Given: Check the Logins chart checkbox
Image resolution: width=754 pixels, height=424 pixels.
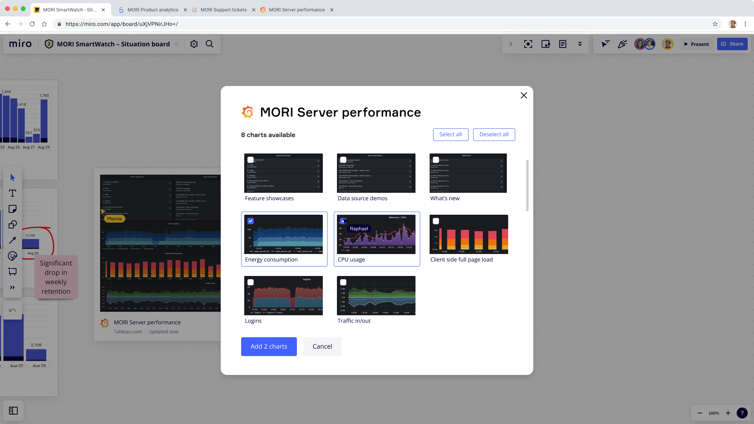Looking at the screenshot, I should 251,282.
